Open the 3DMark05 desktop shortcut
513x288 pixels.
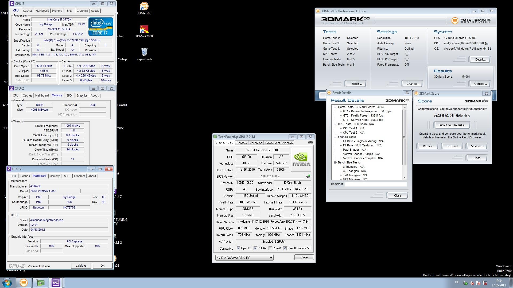tap(144, 8)
